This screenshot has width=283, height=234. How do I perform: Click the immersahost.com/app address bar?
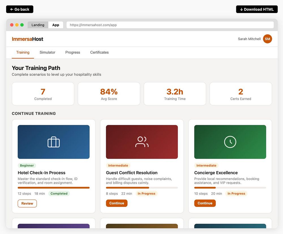point(170,25)
